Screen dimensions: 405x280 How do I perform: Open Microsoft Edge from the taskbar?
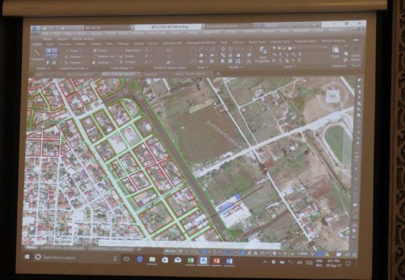tap(140, 259)
